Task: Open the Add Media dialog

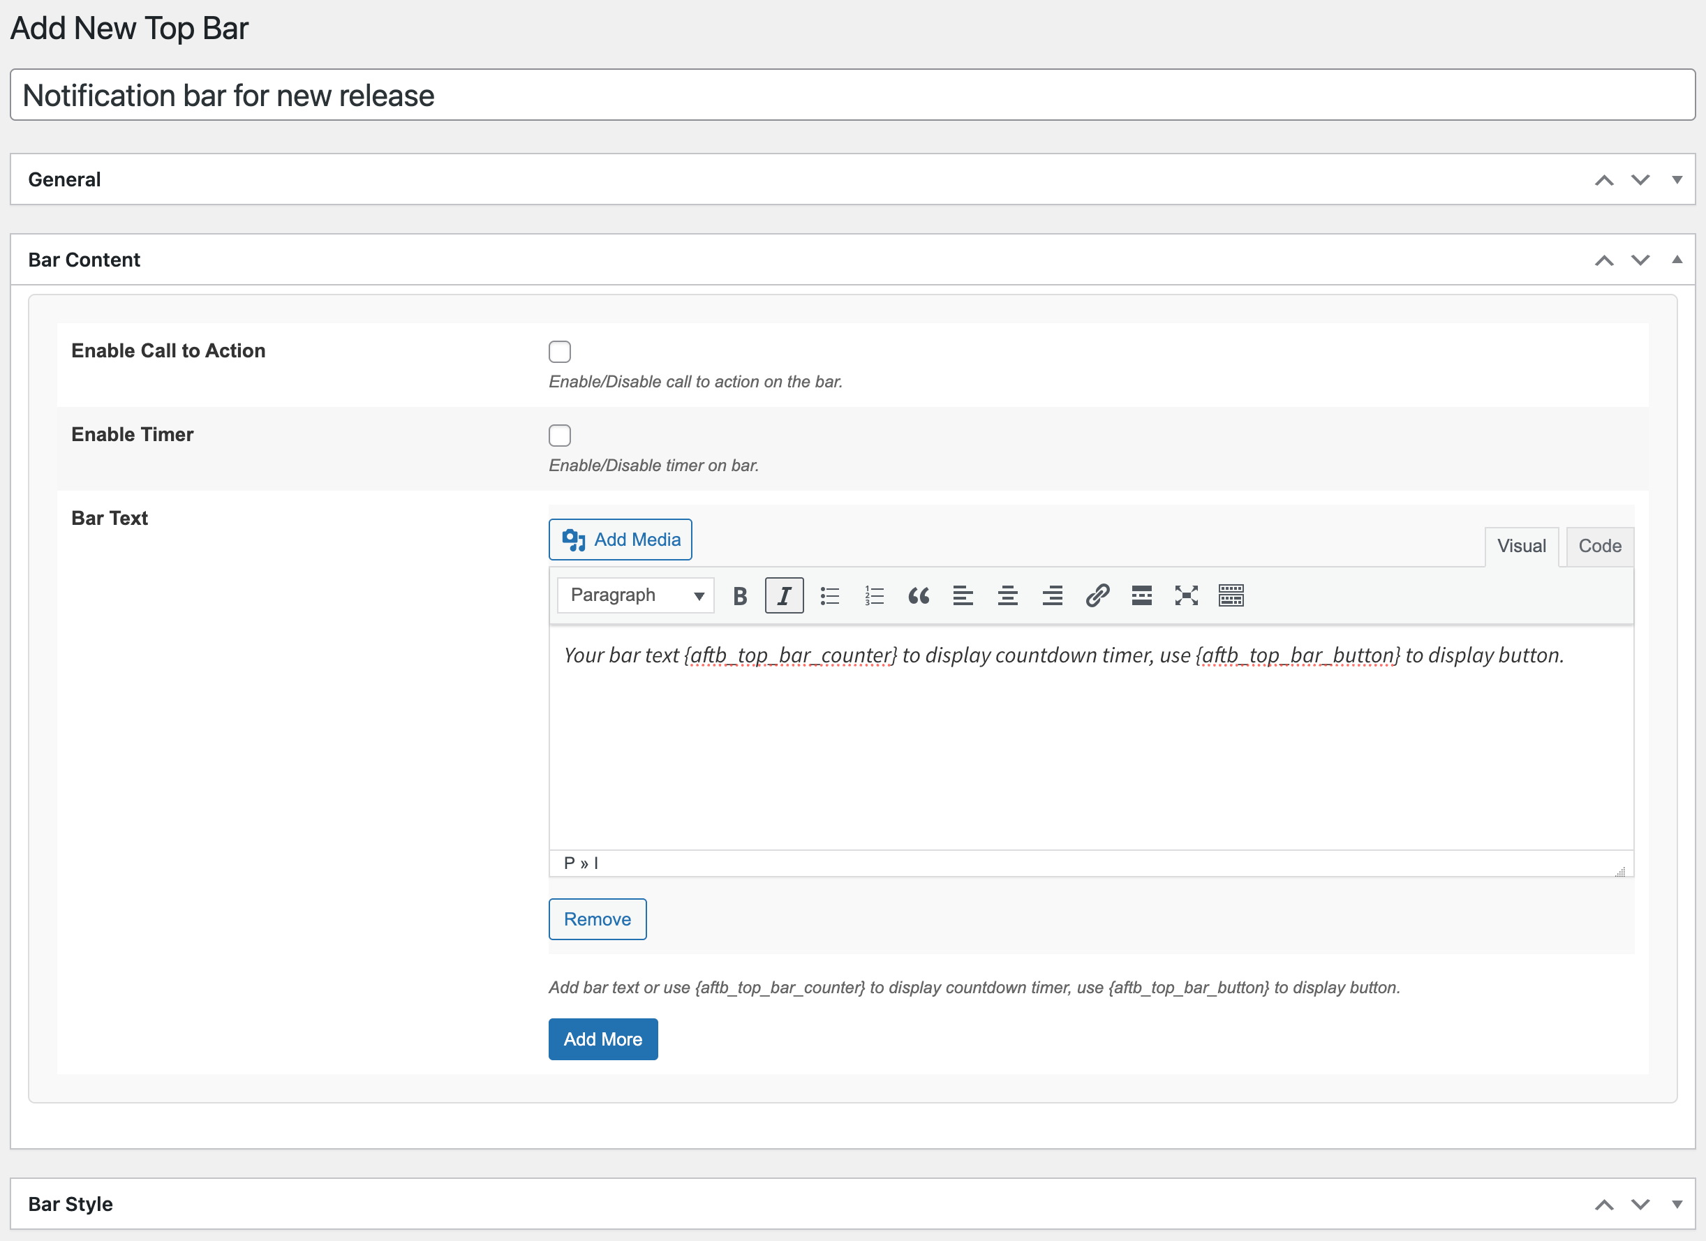Action: (620, 540)
